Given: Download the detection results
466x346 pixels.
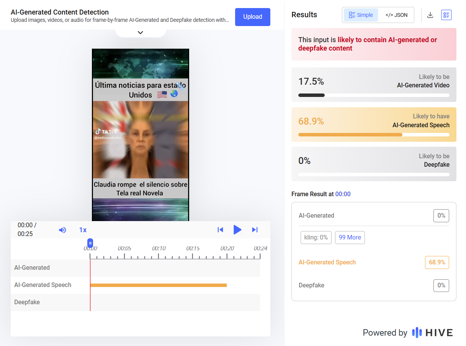Looking at the screenshot, I should 430,15.
